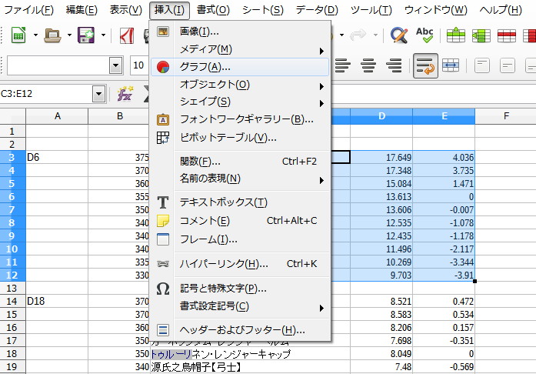536x374 pixels.
Task: Click the Find & Replace icon
Action: point(398,35)
